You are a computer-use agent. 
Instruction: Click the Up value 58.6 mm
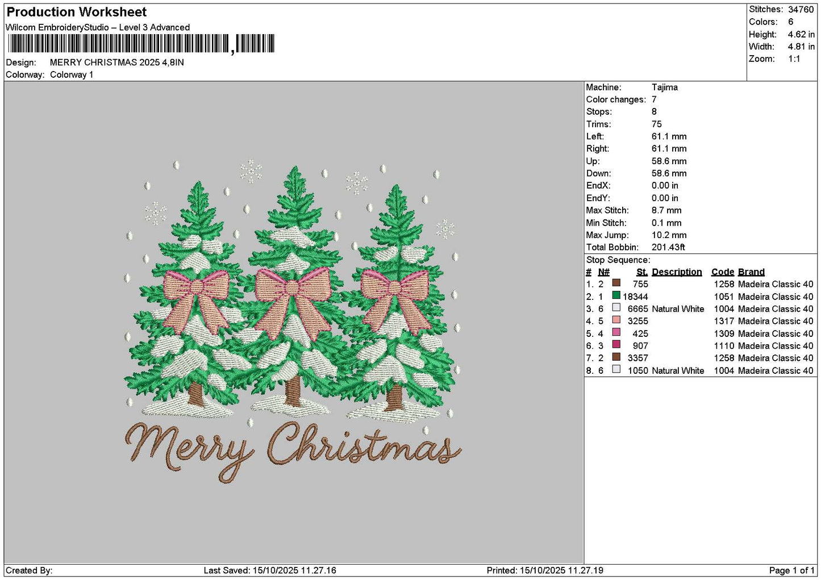[669, 161]
